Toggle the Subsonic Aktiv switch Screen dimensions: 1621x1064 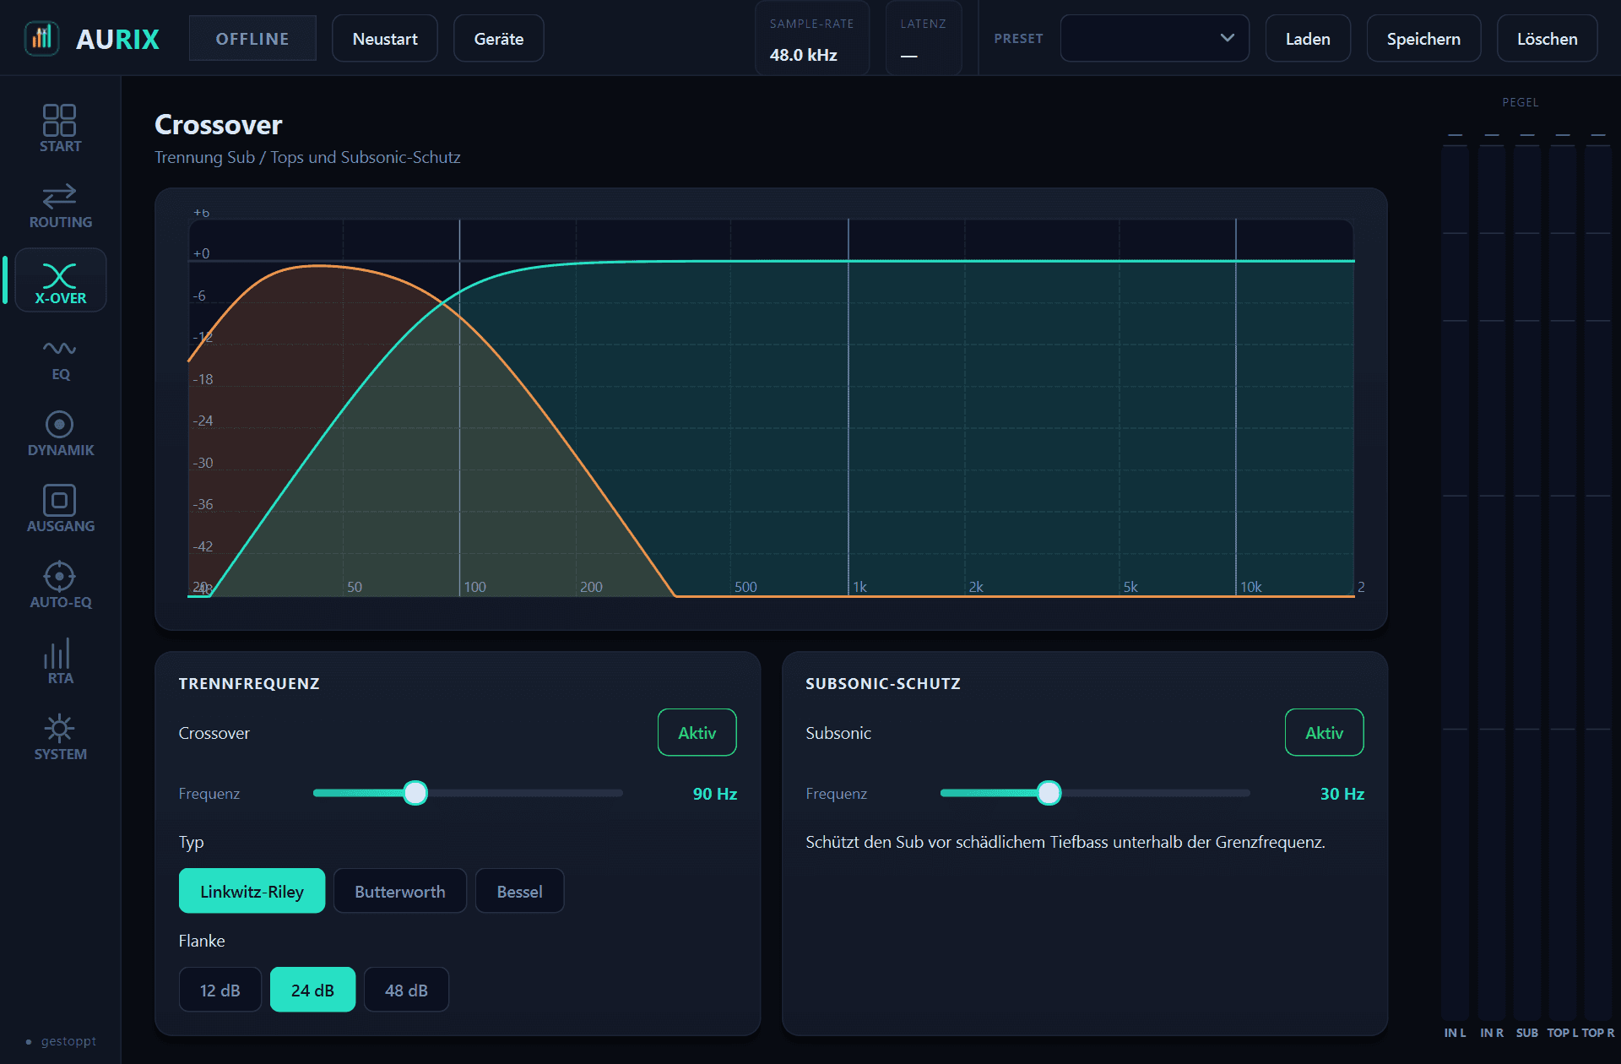point(1324,732)
